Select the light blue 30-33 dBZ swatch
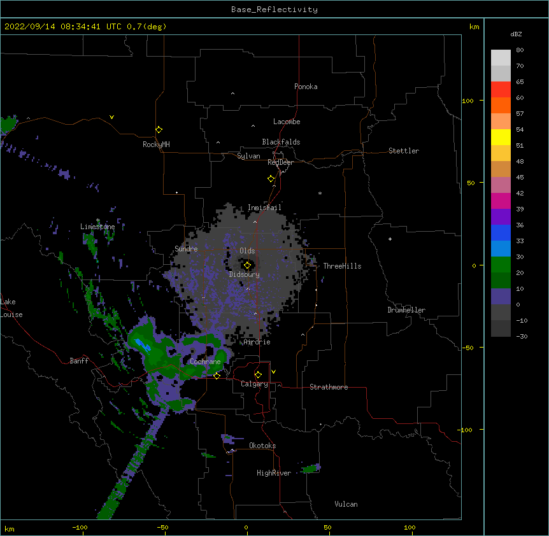The height and width of the screenshot is (536, 549). pyautogui.click(x=501, y=249)
